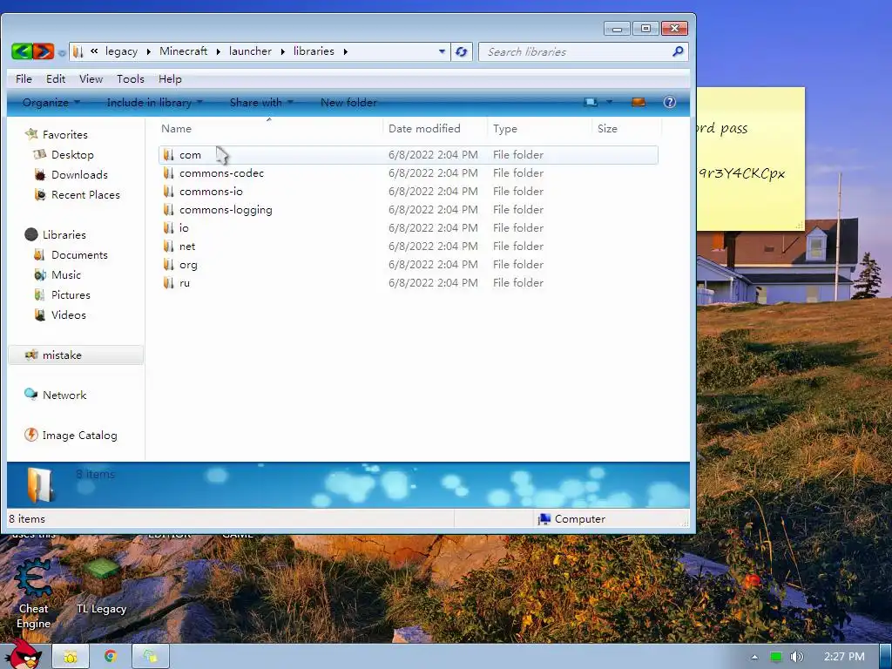This screenshot has width=892, height=669.
Task: Expand the arrow after 'legacy' breadcrumb
Action: coord(148,51)
